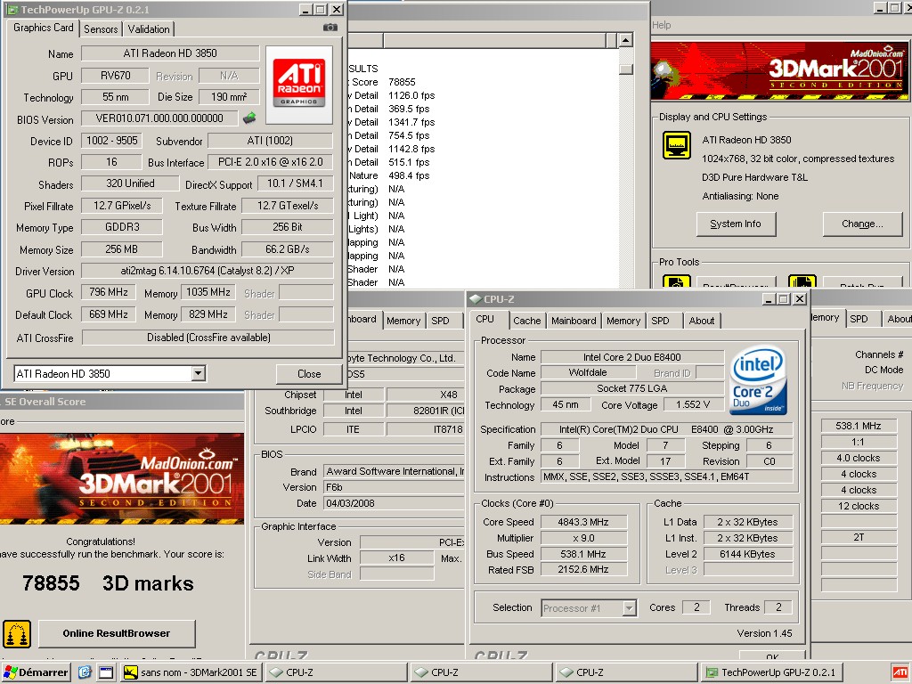
Task: Open SPD tab in front CPU-Z window
Action: pyautogui.click(x=660, y=321)
